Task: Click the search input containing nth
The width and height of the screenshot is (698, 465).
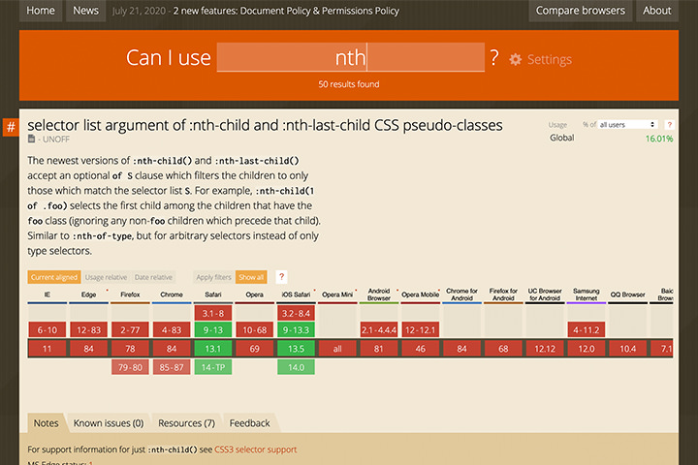Action: click(350, 57)
